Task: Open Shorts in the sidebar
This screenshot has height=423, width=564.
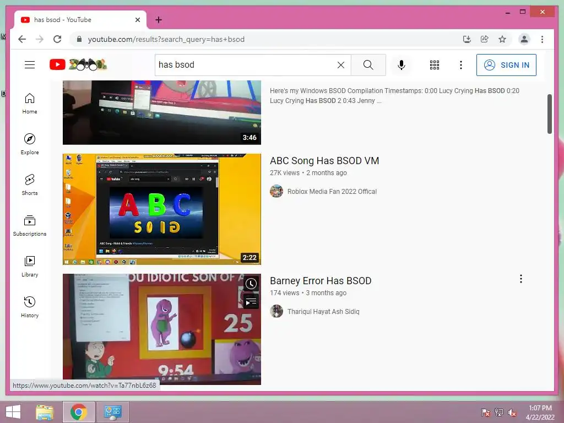Action: point(30,185)
